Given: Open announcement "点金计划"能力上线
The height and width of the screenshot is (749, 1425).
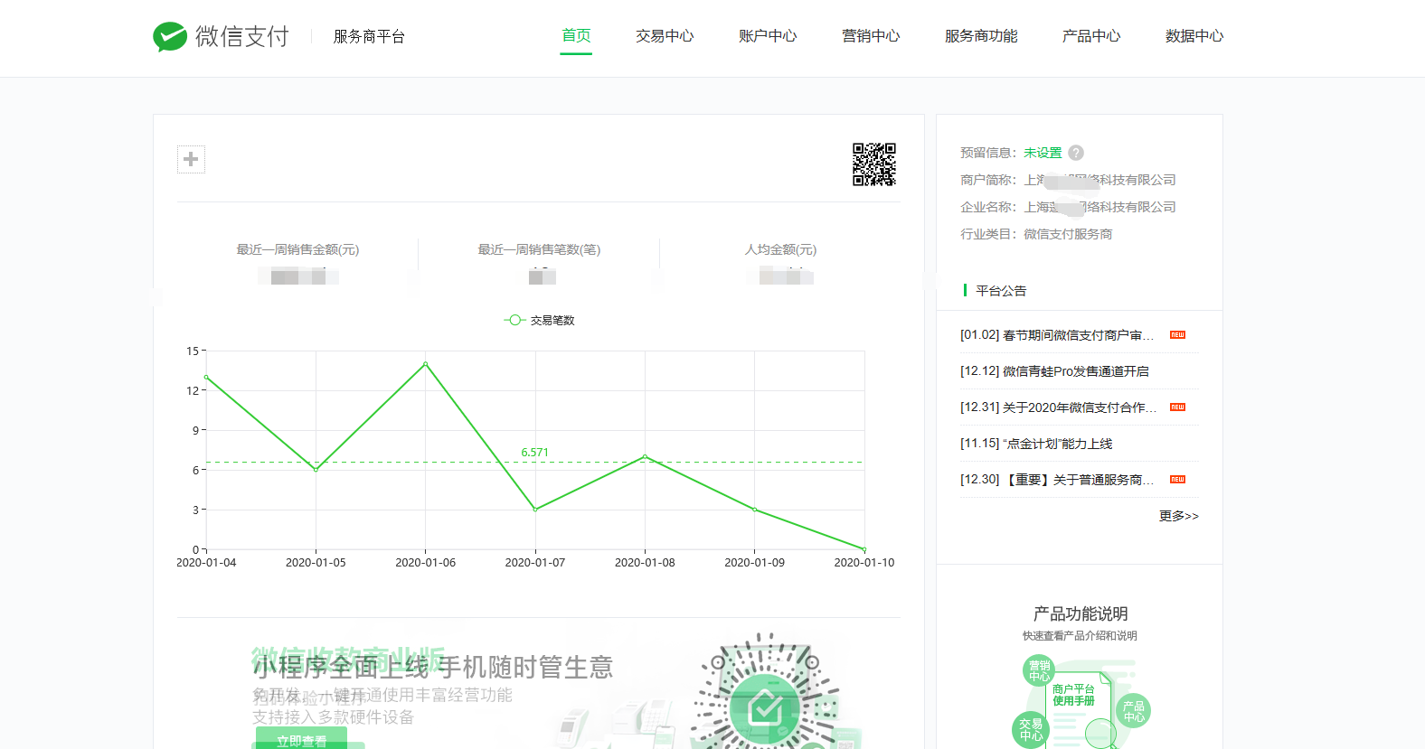Looking at the screenshot, I should pos(1036,444).
